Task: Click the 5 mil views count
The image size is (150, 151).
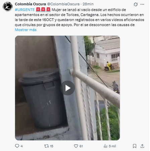Action: (112, 146)
